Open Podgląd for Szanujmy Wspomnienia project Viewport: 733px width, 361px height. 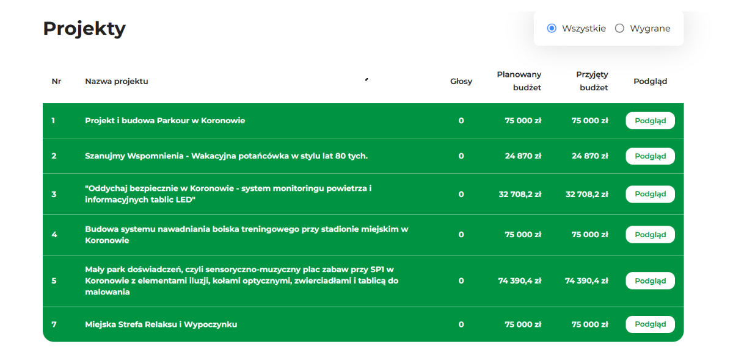pos(650,156)
